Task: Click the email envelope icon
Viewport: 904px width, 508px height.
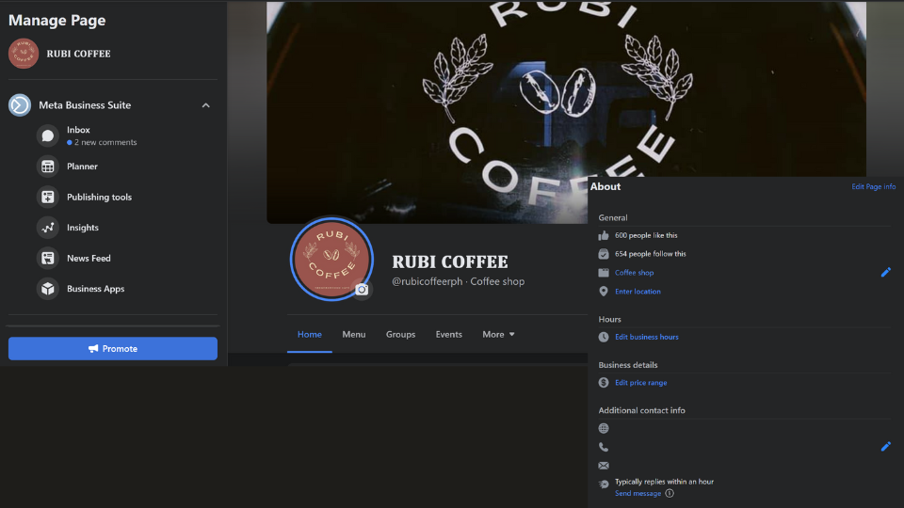Action: coord(604,466)
